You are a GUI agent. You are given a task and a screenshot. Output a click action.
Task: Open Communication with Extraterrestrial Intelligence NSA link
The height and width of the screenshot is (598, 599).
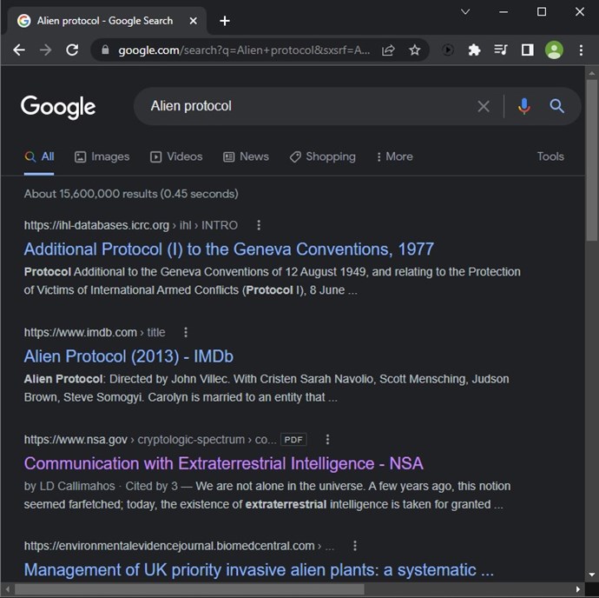pyautogui.click(x=223, y=463)
